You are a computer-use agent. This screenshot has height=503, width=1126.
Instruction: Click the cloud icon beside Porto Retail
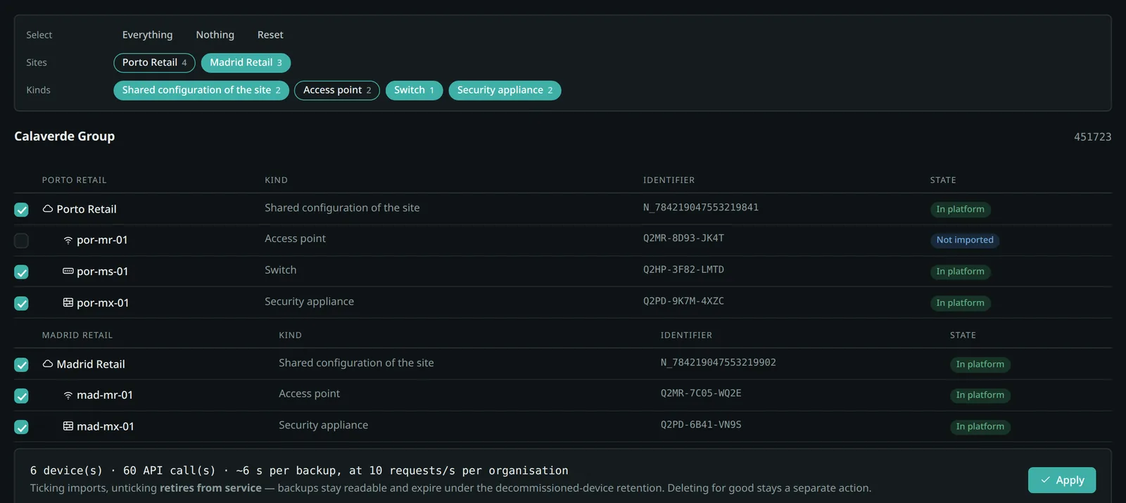click(48, 209)
